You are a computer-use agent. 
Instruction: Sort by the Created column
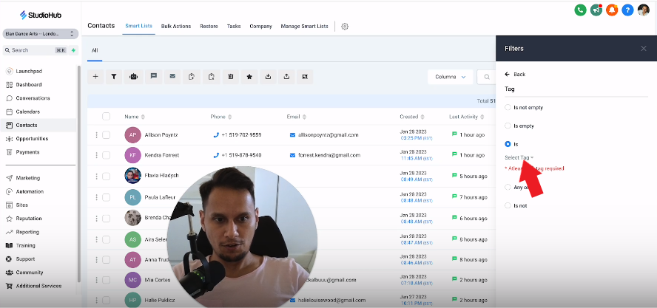(412, 117)
